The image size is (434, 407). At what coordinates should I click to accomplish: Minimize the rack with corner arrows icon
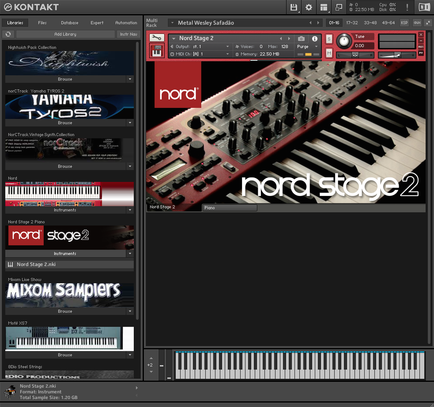(428, 22)
